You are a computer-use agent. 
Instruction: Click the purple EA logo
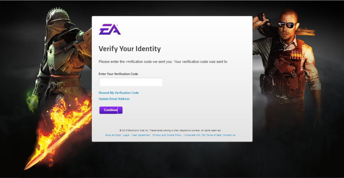110,29
